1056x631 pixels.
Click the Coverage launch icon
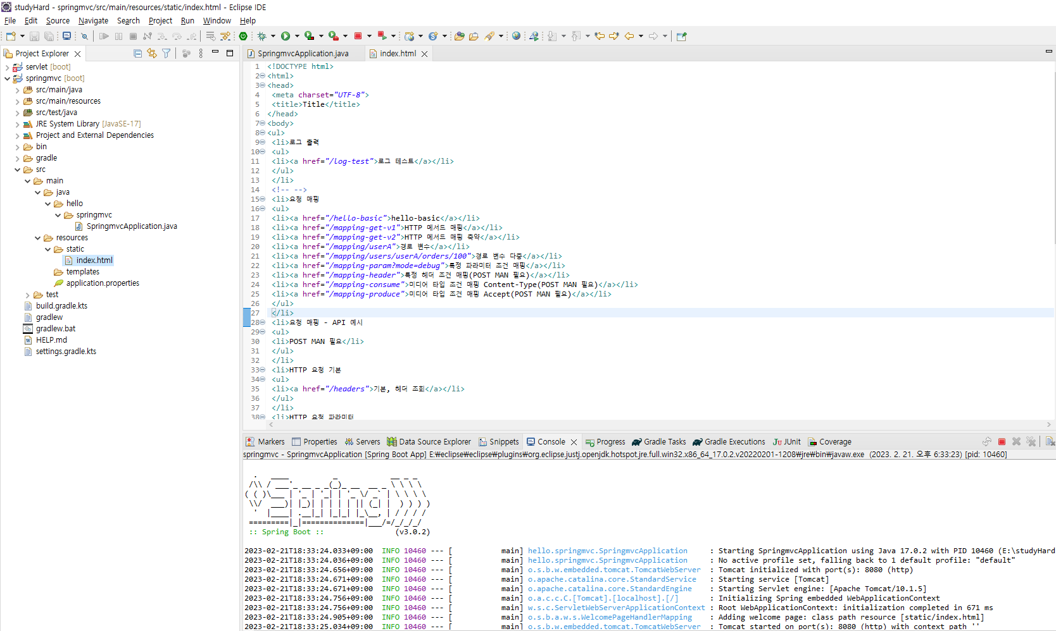309,36
